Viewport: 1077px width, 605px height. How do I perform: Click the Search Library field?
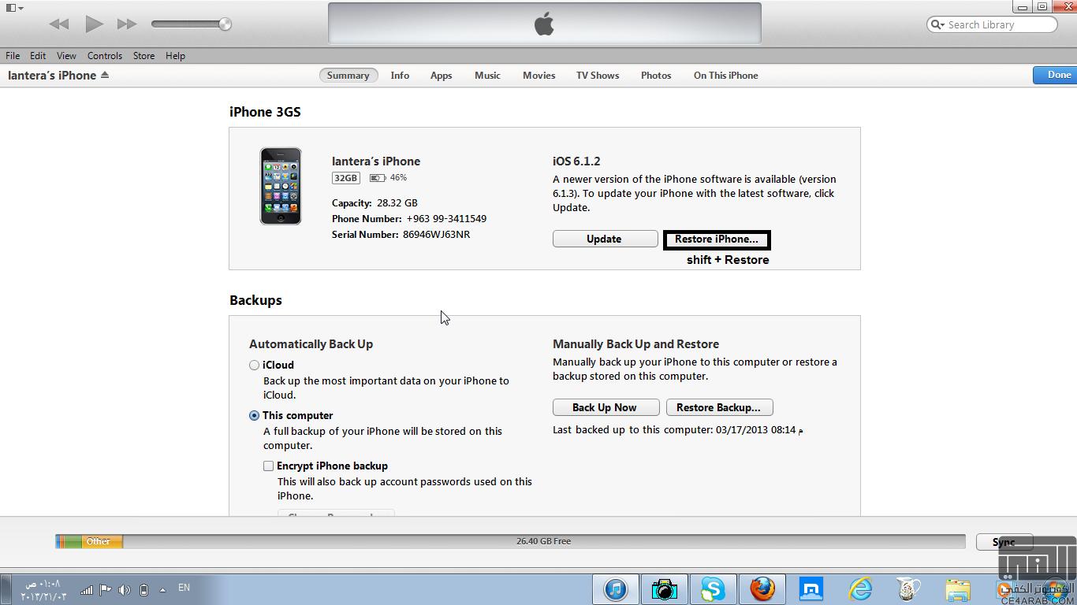pyautogui.click(x=992, y=24)
